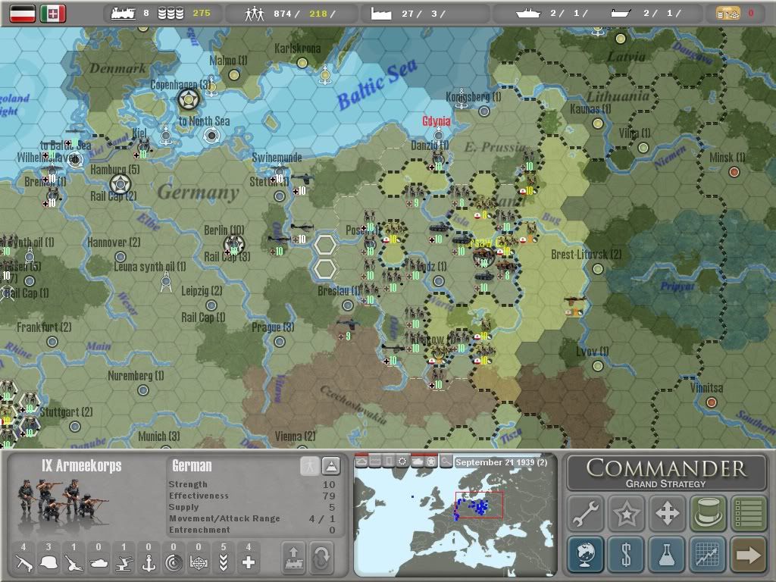Toggle the magnifier zoom minimap button
Screen dimensions: 776x582
click(x=446, y=462)
